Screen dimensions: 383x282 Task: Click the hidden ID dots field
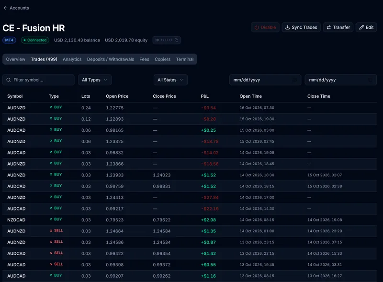[x=167, y=40]
